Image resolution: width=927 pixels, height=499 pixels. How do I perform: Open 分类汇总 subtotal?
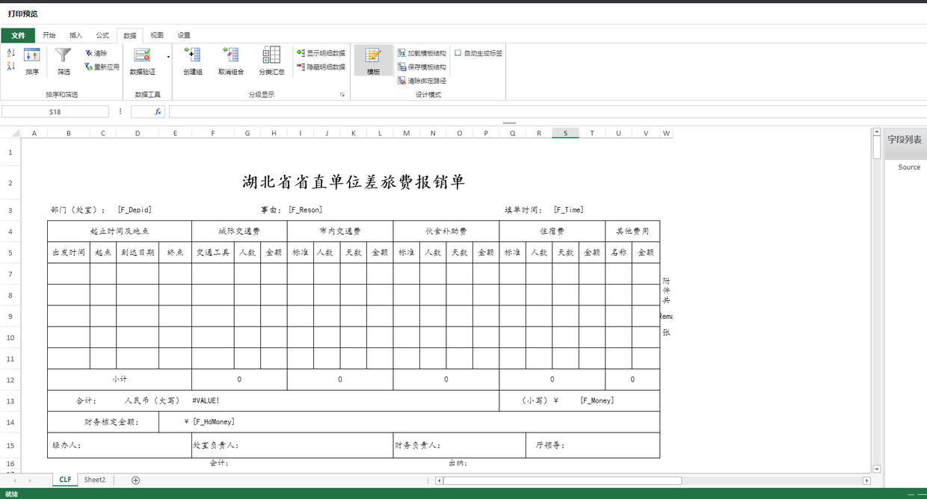click(x=271, y=62)
